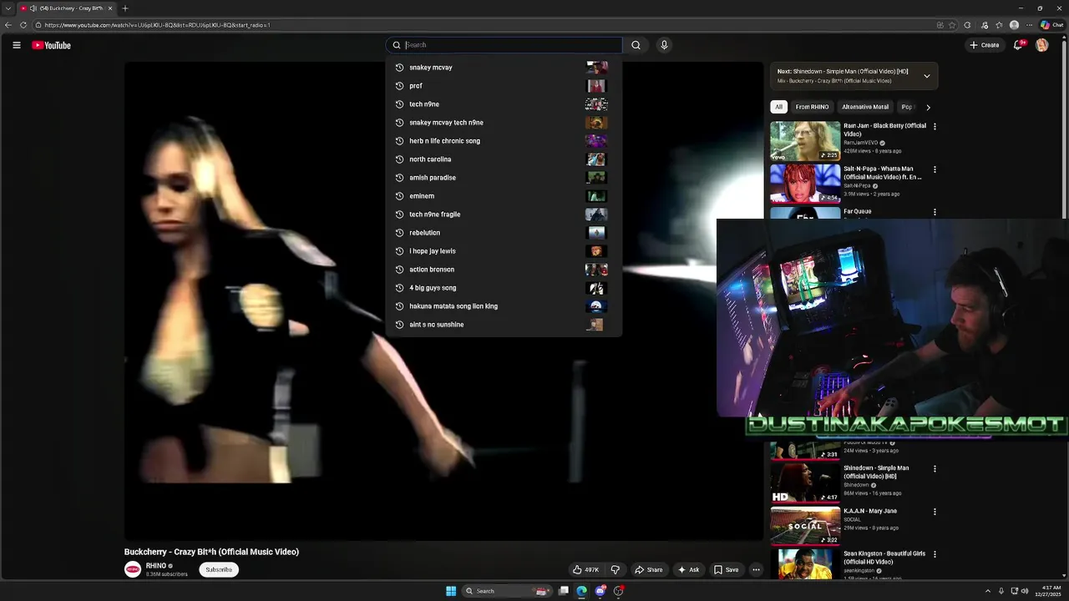The width and height of the screenshot is (1069, 601).
Task: Open Ram Jam Black Betty title link
Action: click(x=884, y=129)
